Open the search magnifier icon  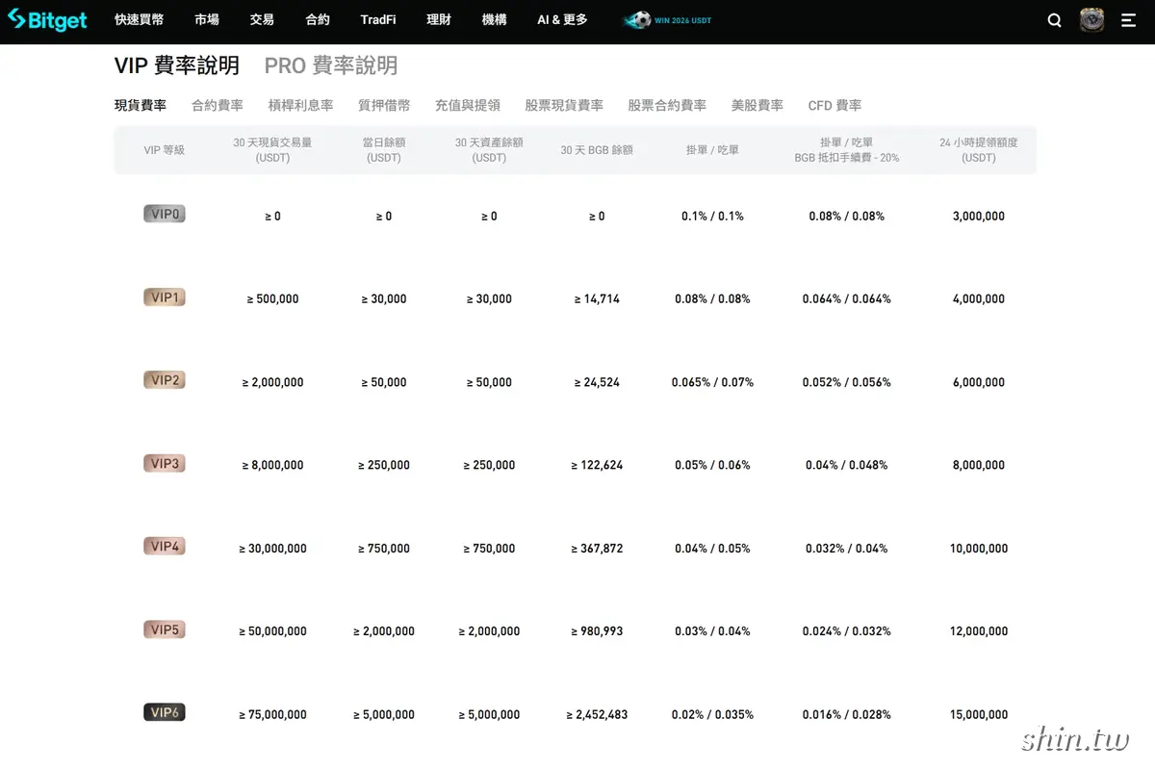tap(1055, 20)
